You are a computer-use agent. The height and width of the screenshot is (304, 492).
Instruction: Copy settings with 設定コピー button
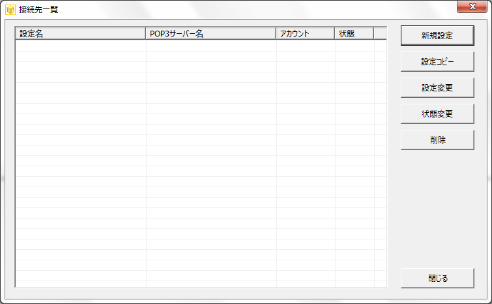[x=437, y=61]
